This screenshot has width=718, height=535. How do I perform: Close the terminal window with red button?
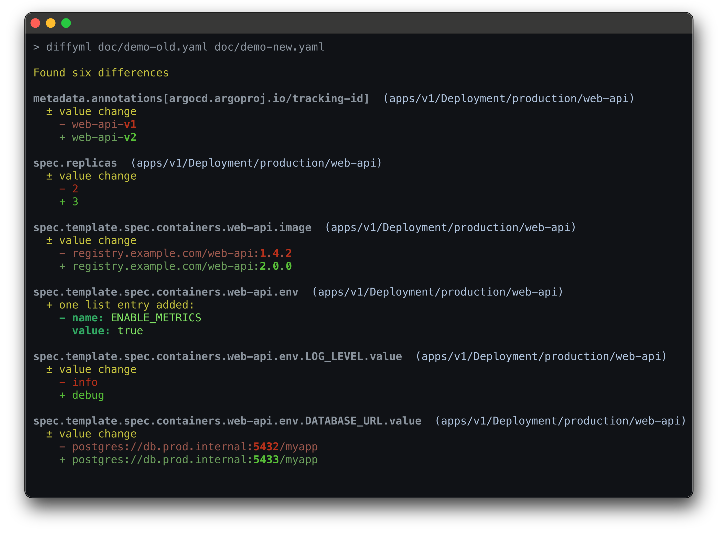pos(35,23)
